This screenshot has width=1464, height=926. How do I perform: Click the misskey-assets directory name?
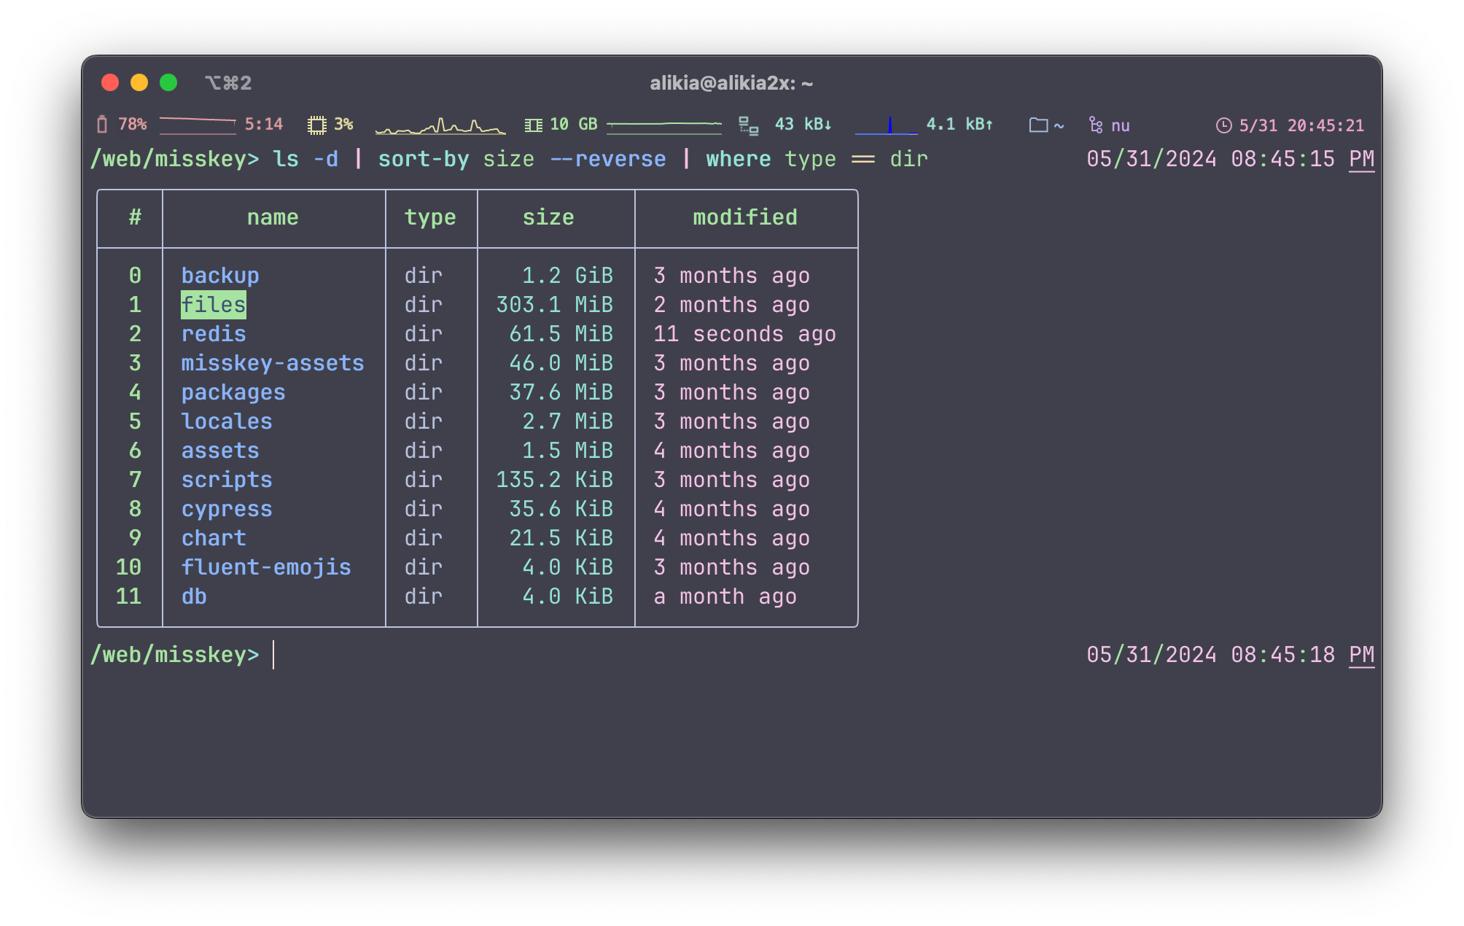tap(273, 363)
